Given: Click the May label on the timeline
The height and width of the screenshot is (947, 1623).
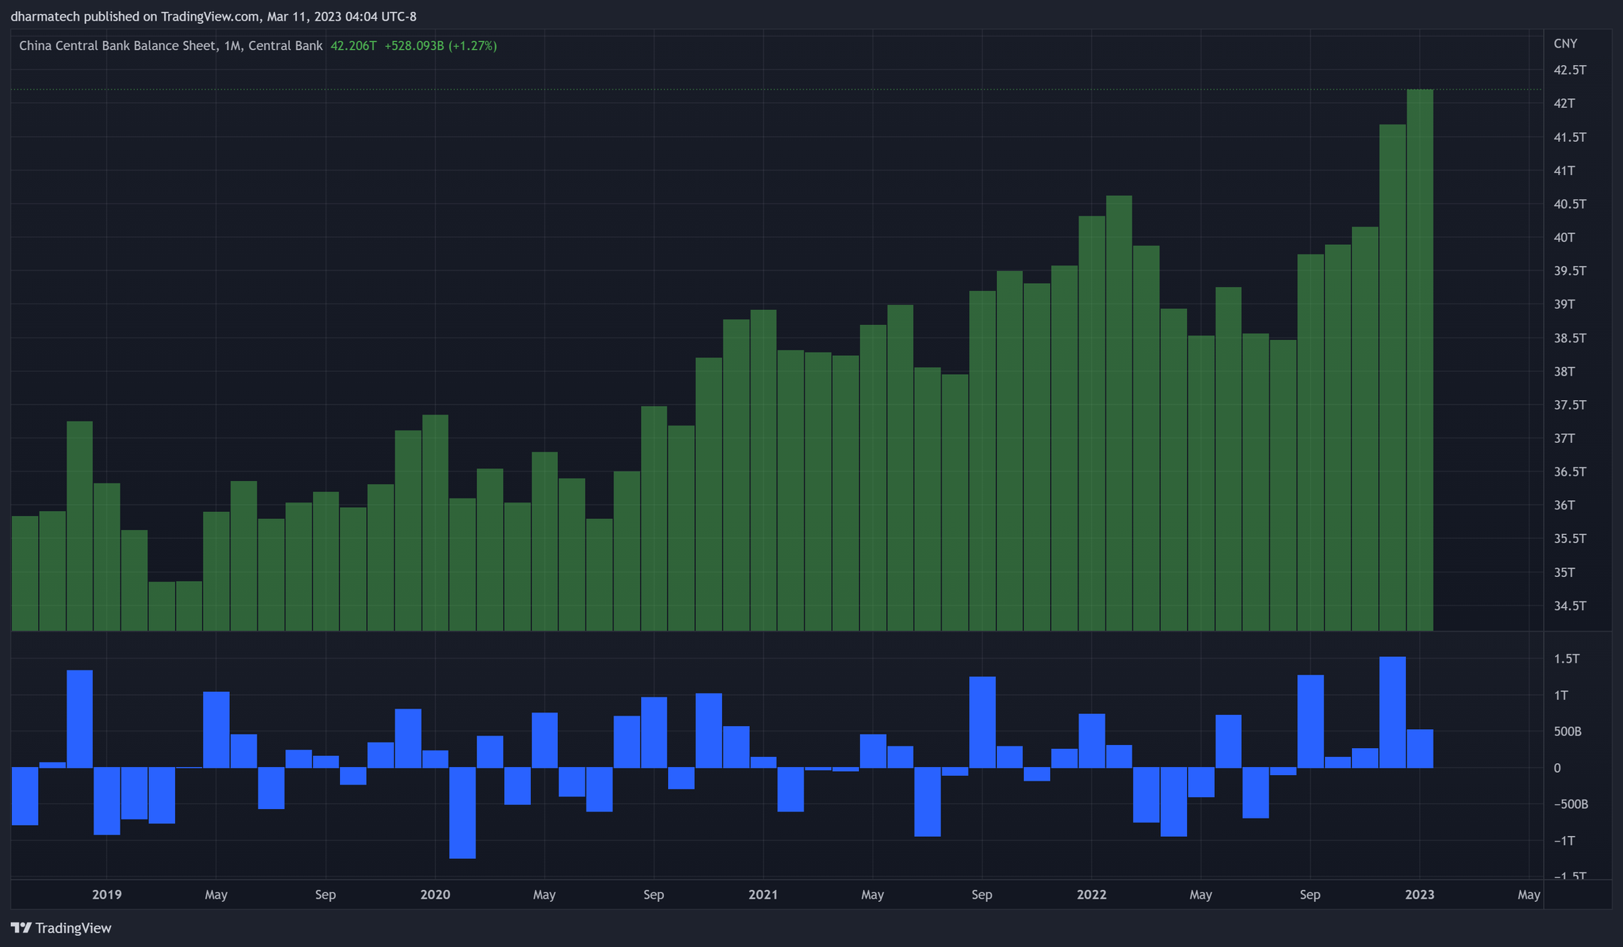Looking at the screenshot, I should pyautogui.click(x=216, y=894).
